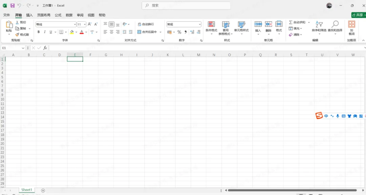This screenshot has width=366, height=195.
Task: Center text horizontally in the cell
Action: click(x=111, y=32)
